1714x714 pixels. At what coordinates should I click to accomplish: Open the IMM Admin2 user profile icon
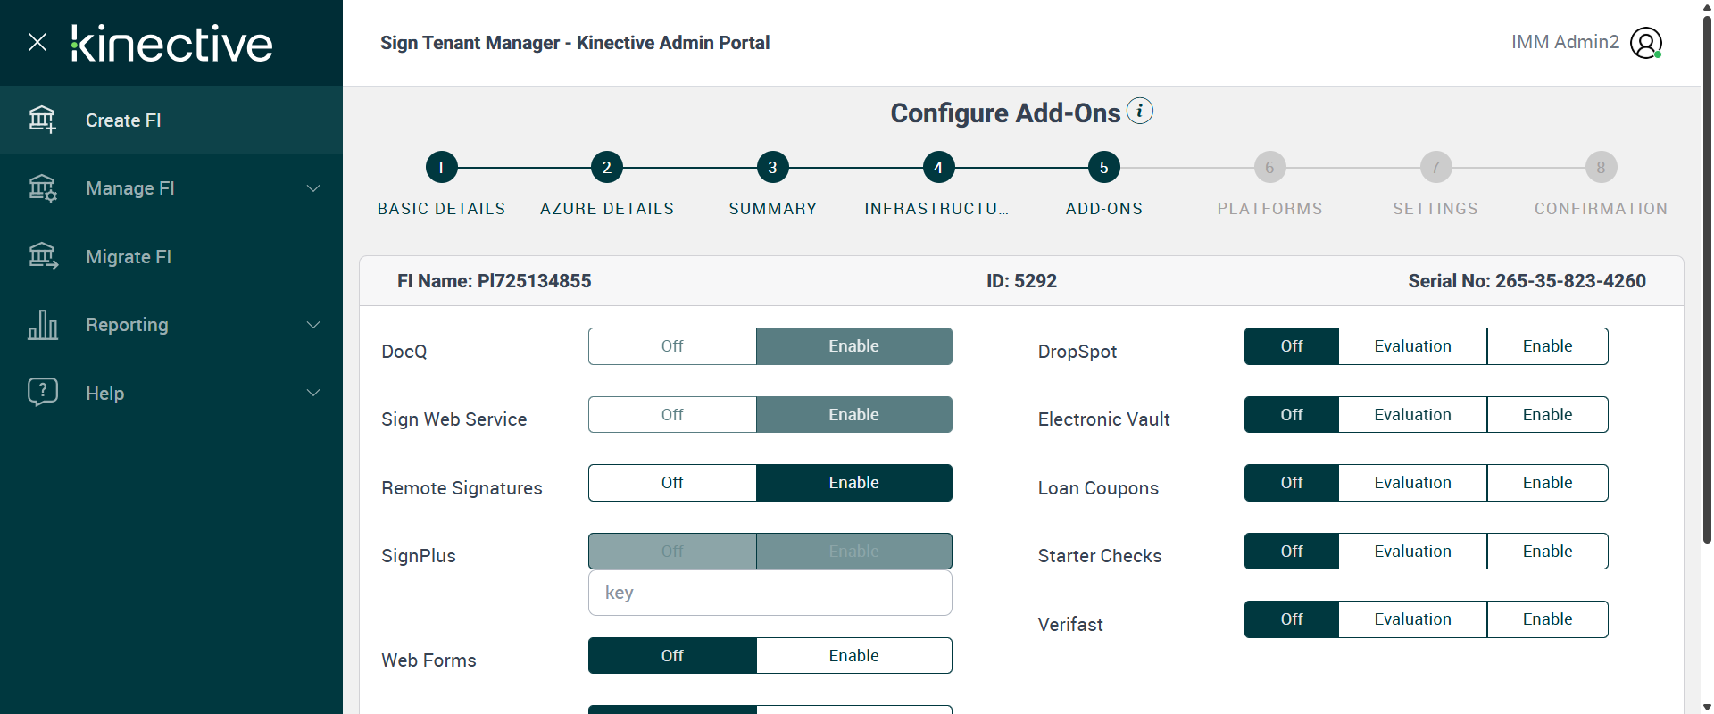click(1645, 43)
